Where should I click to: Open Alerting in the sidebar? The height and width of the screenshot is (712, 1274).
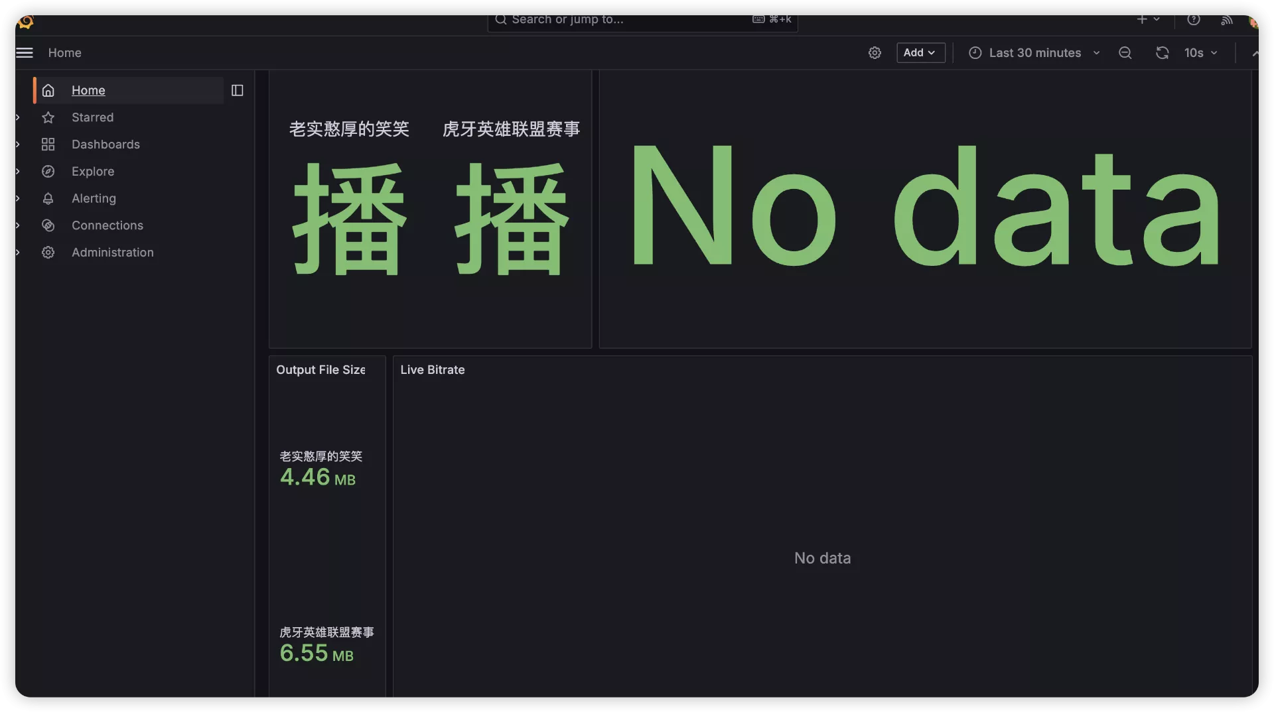(x=94, y=199)
